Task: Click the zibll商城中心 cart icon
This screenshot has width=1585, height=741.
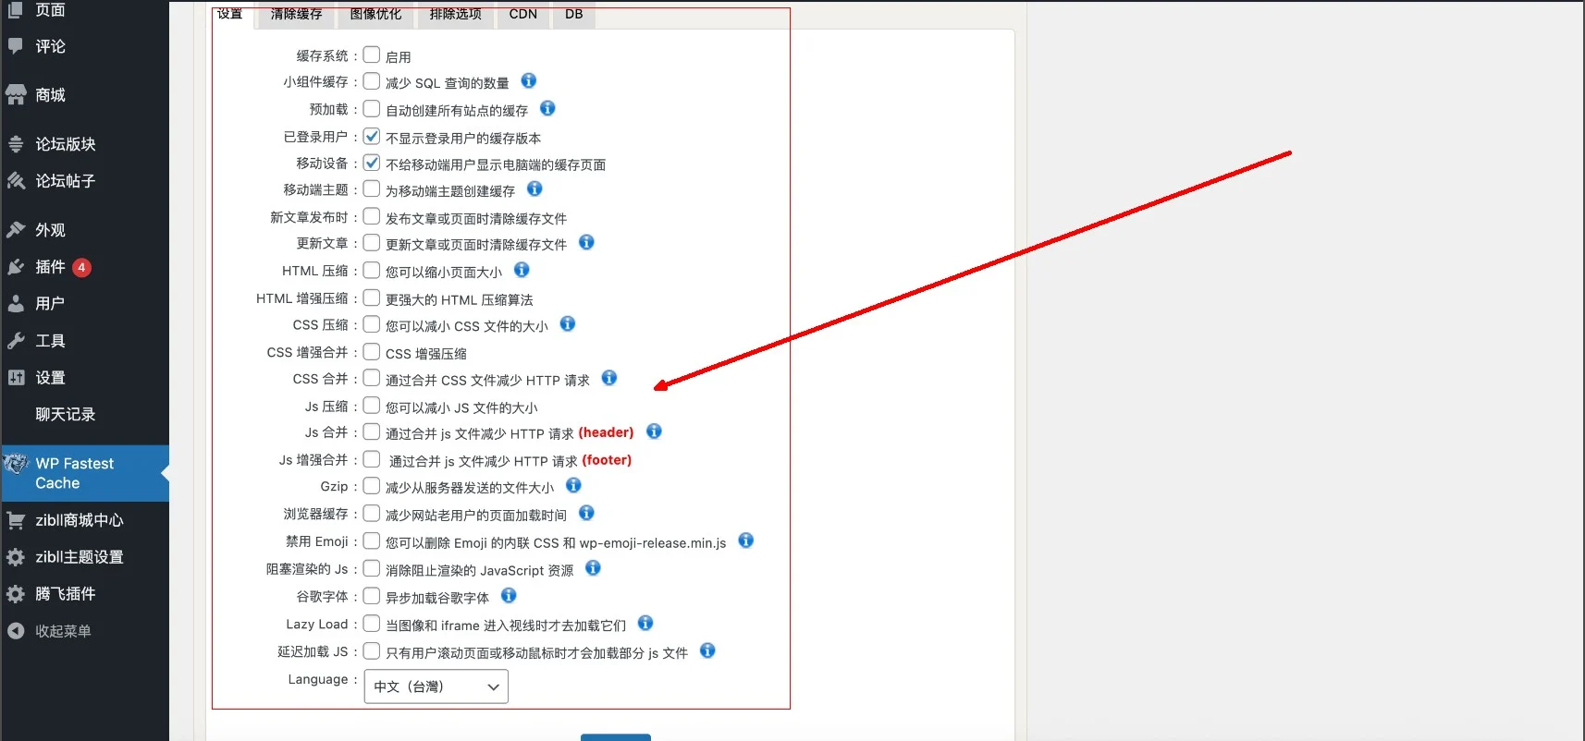Action: pyautogui.click(x=16, y=520)
